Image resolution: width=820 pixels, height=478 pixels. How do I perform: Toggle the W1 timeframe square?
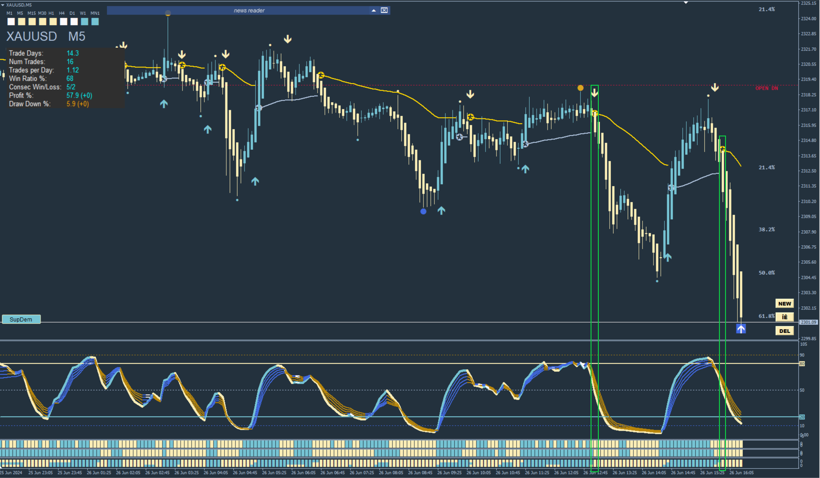coord(84,22)
